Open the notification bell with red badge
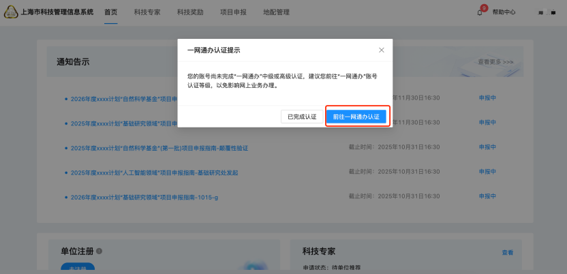Image resolution: width=567 pixels, height=274 pixels. 480,12
